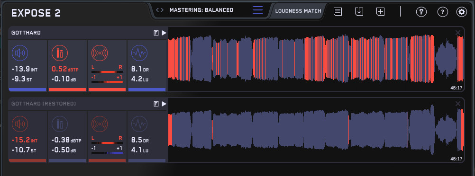The width and height of the screenshot is (475, 176).
Task: Click the EXPOSE 2 logo title
Action: pos(36,13)
